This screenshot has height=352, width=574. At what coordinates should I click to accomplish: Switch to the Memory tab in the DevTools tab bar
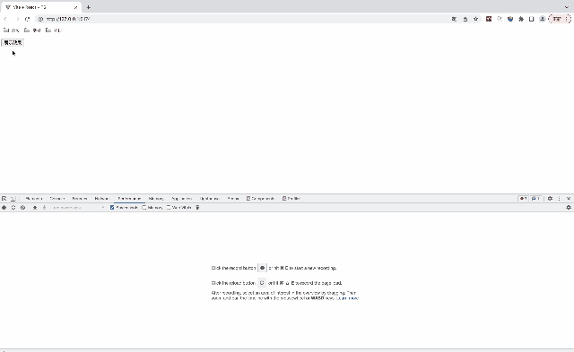tap(156, 199)
